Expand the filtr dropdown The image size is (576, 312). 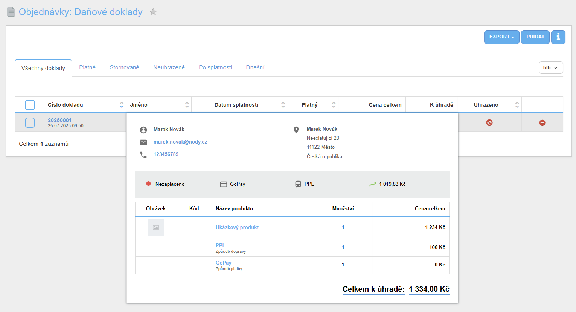pos(550,68)
